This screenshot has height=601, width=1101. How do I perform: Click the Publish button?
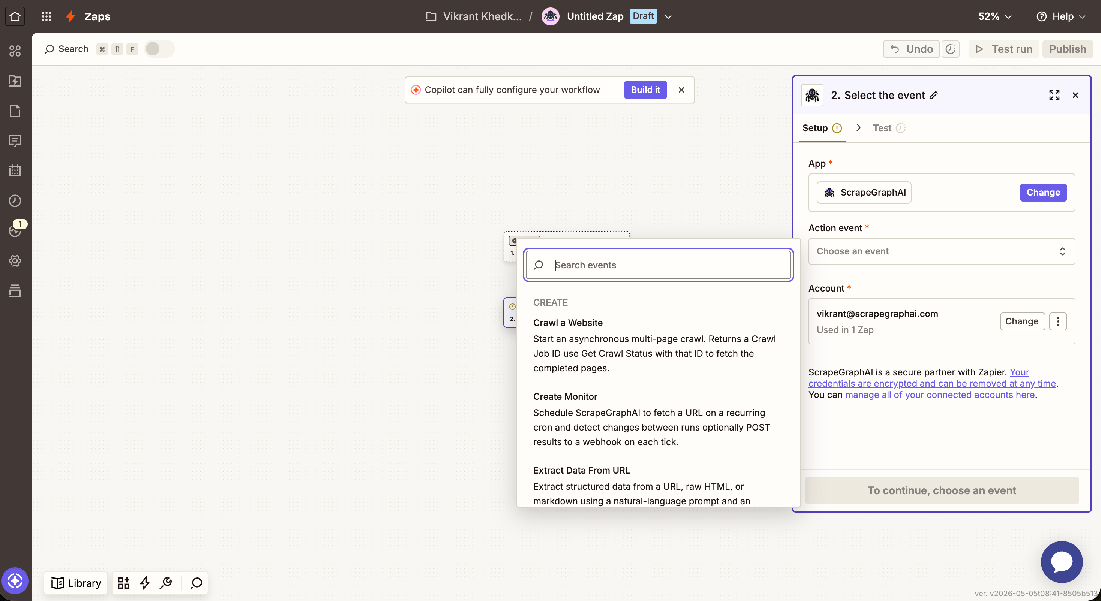[1067, 49]
